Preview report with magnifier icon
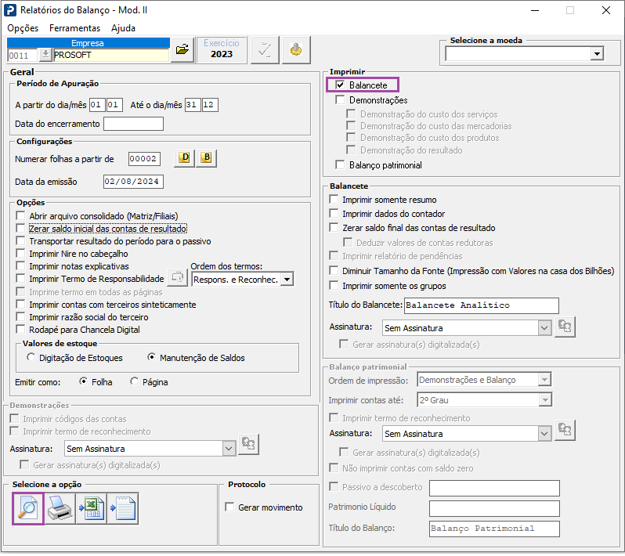Viewport: 625px width, 556px height. point(28,508)
